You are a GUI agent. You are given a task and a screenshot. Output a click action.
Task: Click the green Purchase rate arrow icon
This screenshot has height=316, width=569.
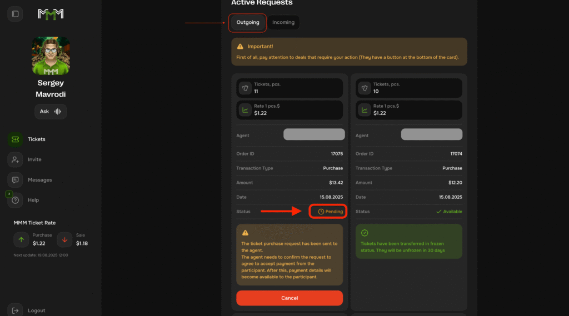click(x=21, y=240)
